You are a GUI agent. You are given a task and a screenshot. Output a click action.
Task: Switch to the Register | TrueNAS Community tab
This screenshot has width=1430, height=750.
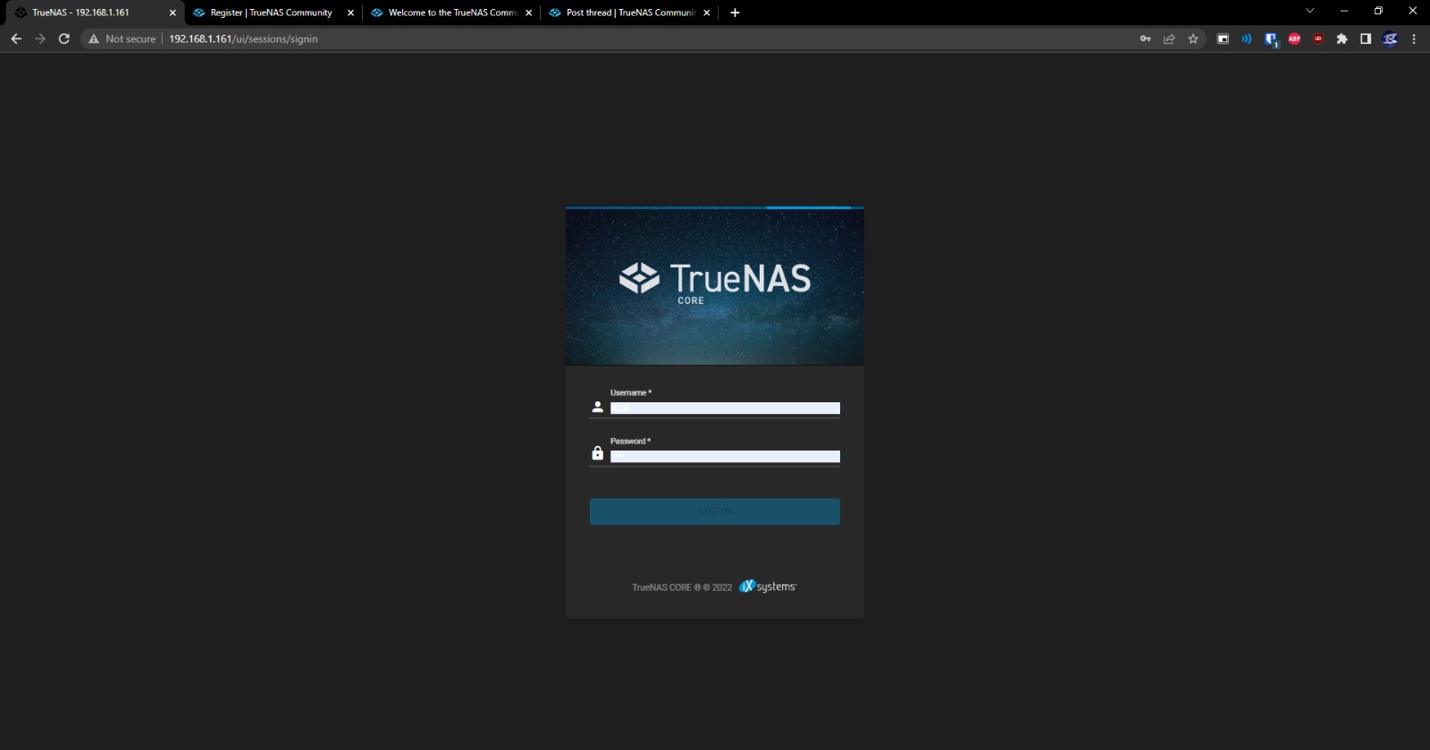(274, 13)
